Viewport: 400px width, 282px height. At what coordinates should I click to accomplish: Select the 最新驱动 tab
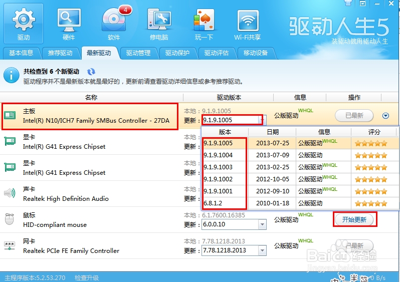click(x=99, y=53)
